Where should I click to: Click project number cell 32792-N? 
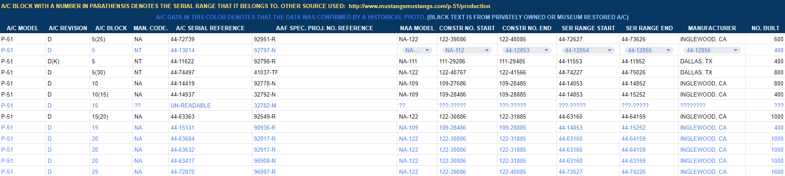point(325,94)
